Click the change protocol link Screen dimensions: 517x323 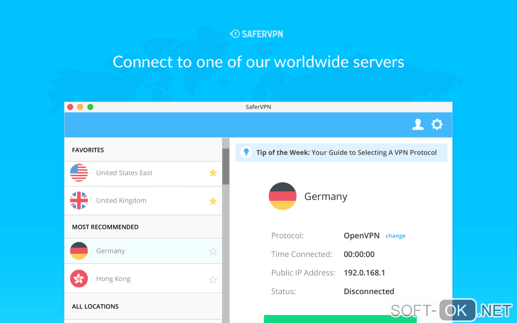395,236
